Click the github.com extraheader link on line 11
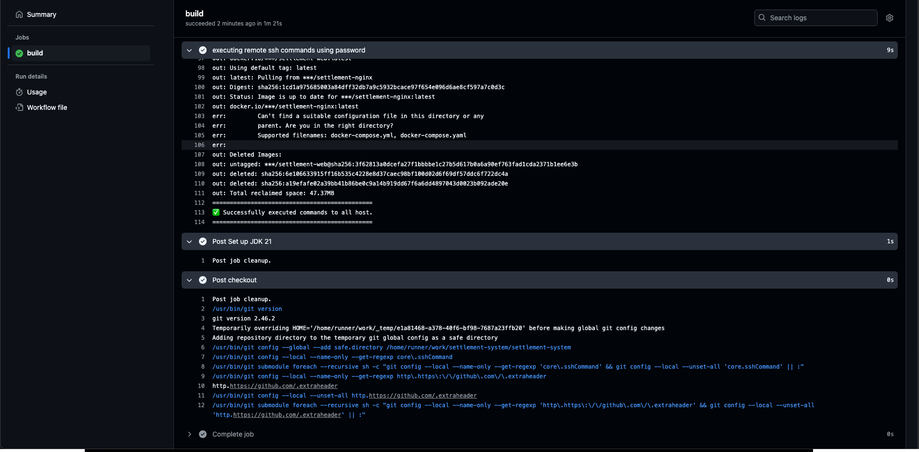Image resolution: width=919 pixels, height=452 pixels. (x=423, y=396)
